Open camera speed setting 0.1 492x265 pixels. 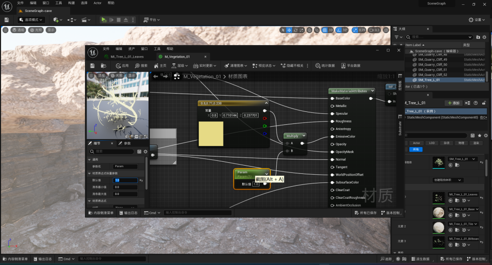[374, 30]
